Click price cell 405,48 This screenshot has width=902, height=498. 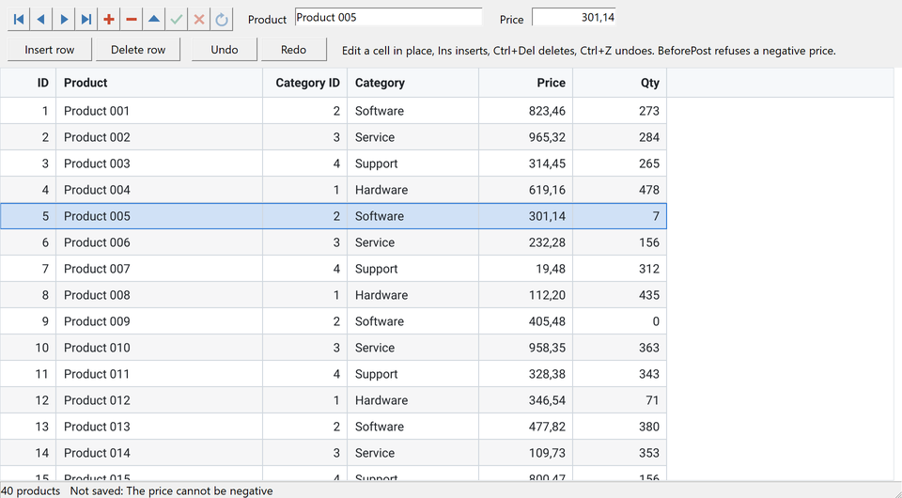point(526,321)
